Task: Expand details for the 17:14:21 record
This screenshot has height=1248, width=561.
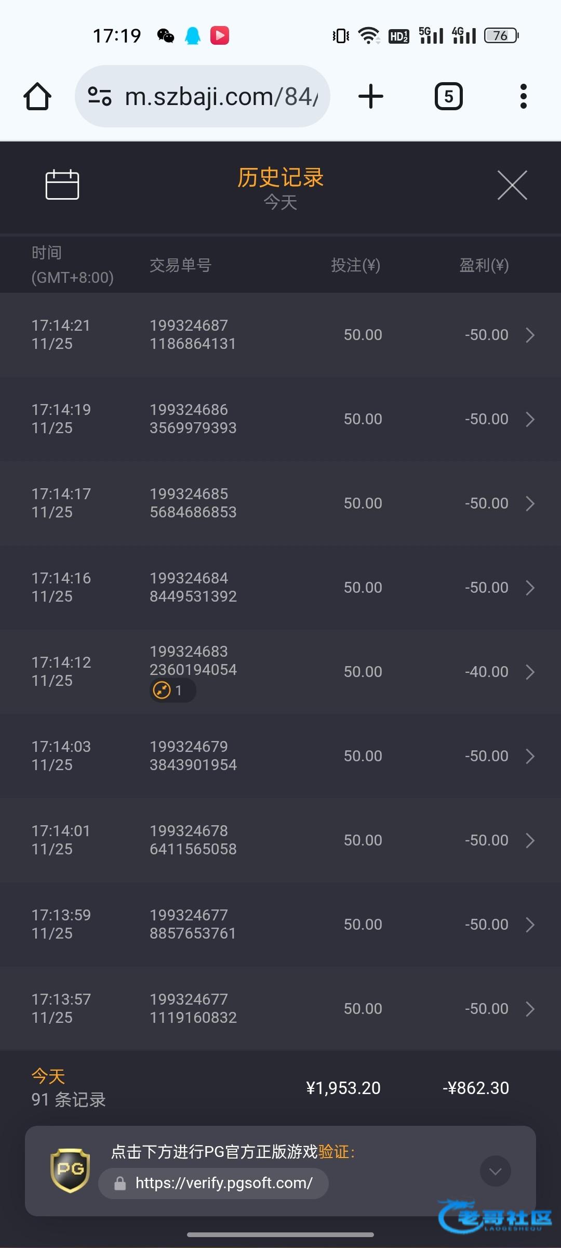Action: point(529,335)
